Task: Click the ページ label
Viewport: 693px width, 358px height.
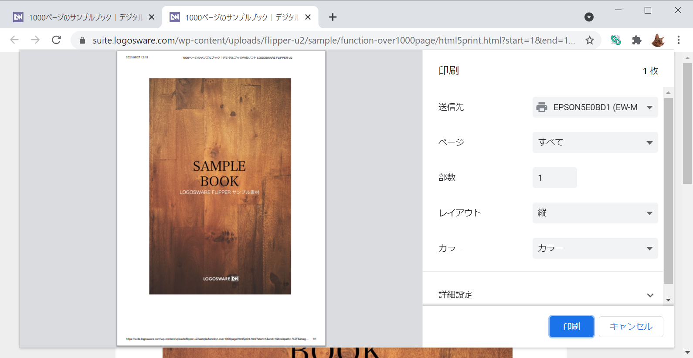Action: 452,142
